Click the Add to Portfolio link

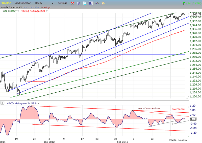[31, 7]
